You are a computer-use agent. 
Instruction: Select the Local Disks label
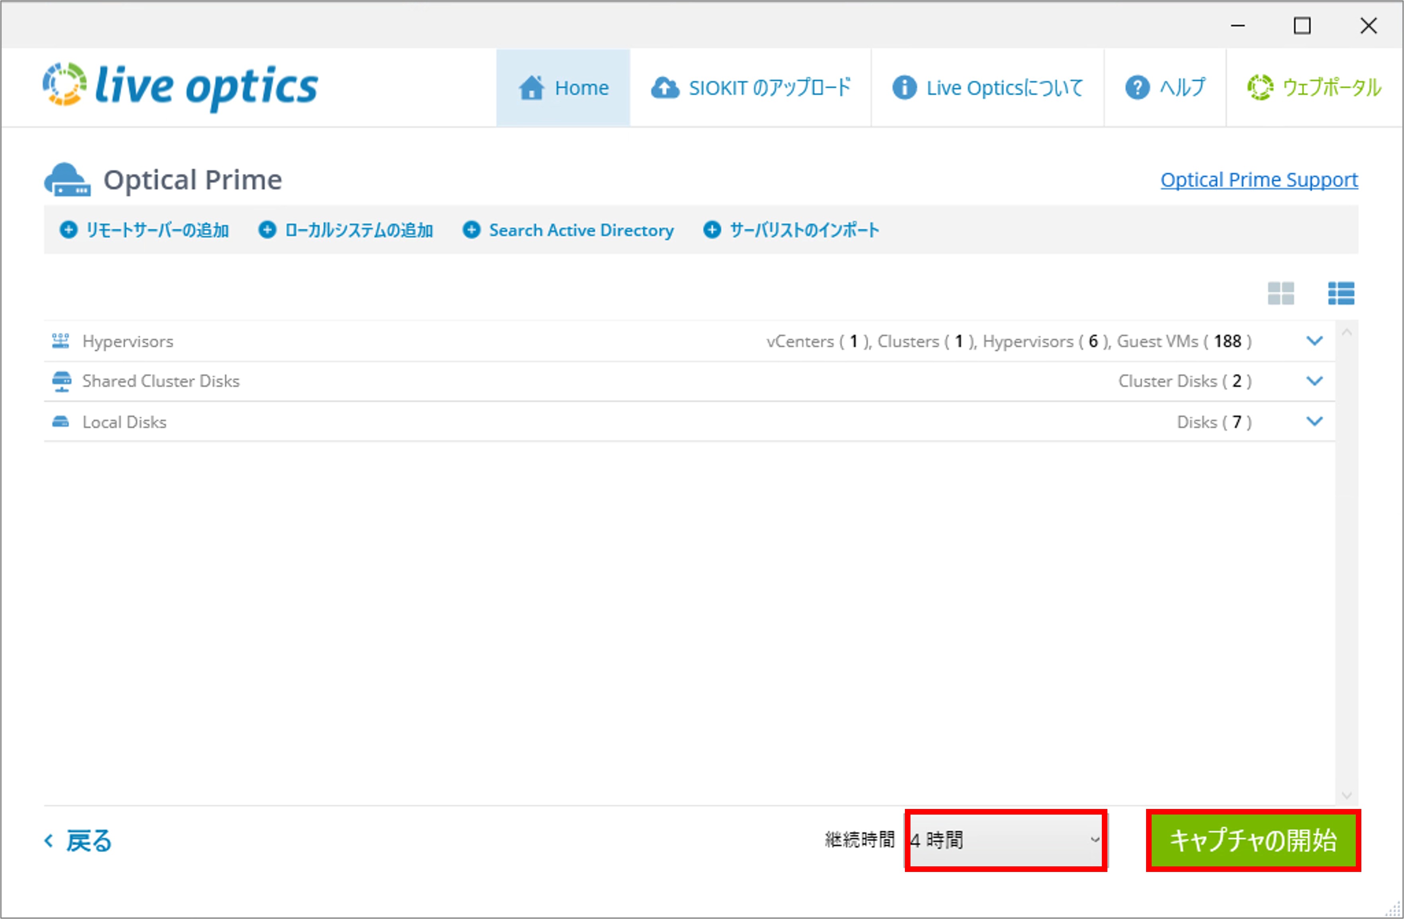click(x=124, y=422)
